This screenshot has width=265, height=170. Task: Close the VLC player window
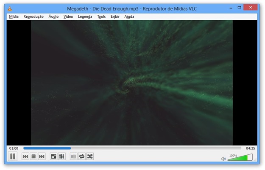click(251, 8)
